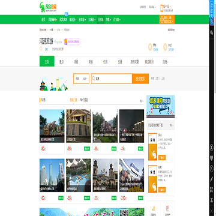The width and height of the screenshot is (216, 216).
Task: Open the ¥60 skyscrapers thumbnail
Action: 52,175
